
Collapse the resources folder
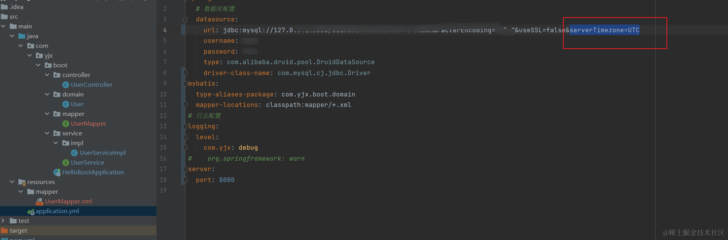(12, 182)
